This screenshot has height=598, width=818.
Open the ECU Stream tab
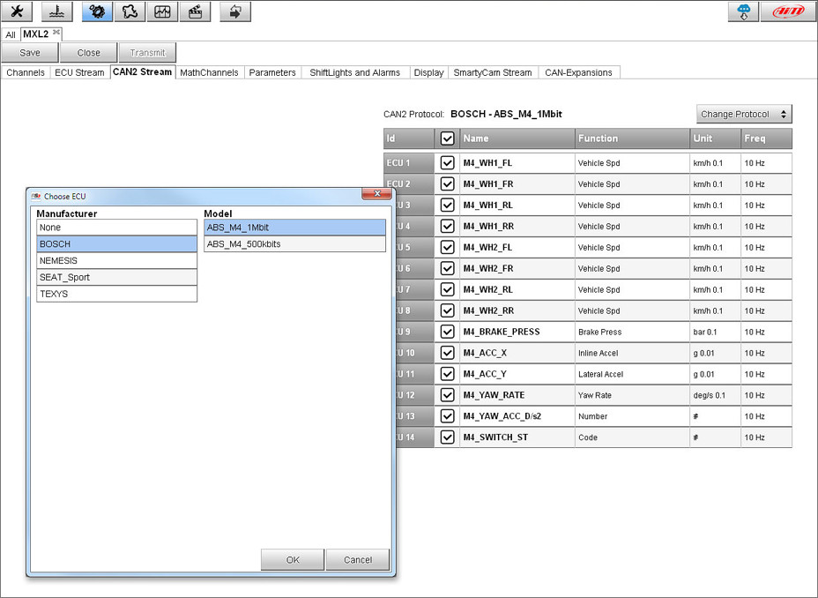coord(80,72)
